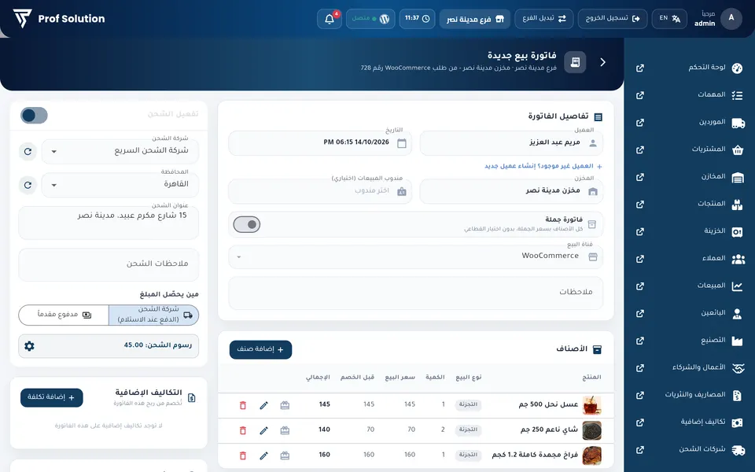Click the shipping address field

click(109, 223)
